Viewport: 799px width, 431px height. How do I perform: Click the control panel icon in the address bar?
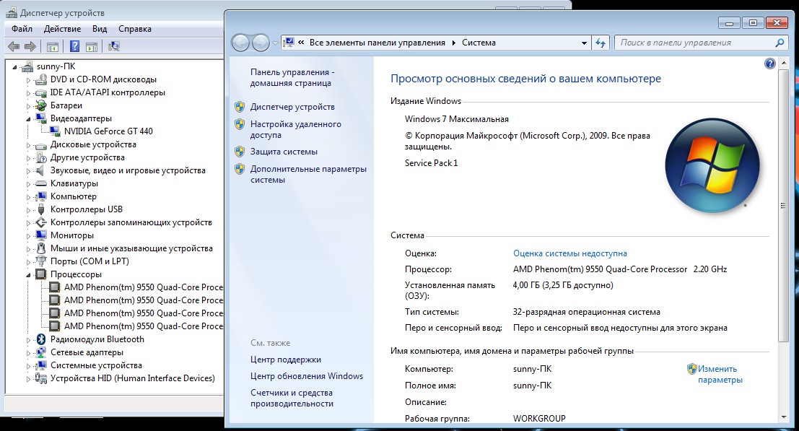pos(289,43)
